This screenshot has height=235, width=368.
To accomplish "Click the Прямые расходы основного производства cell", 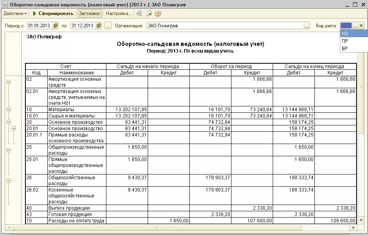I will (77, 138).
